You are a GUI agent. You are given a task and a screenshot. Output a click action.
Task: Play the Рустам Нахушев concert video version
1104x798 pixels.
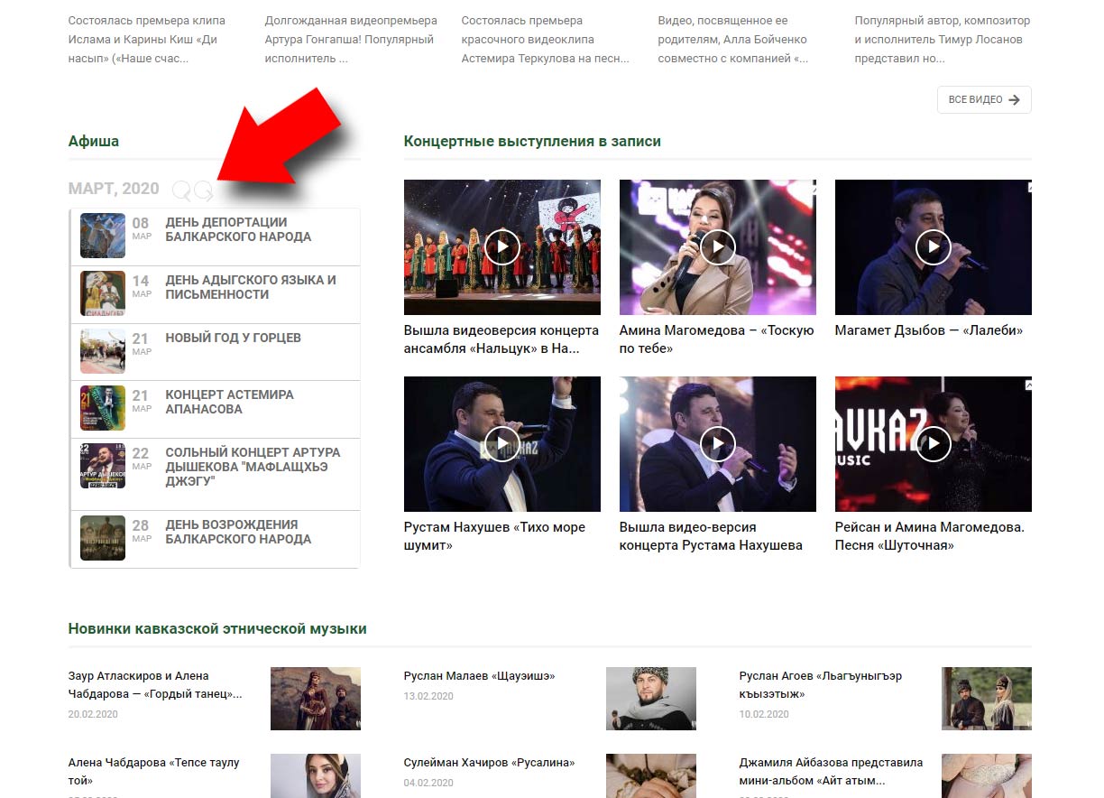pos(717,443)
